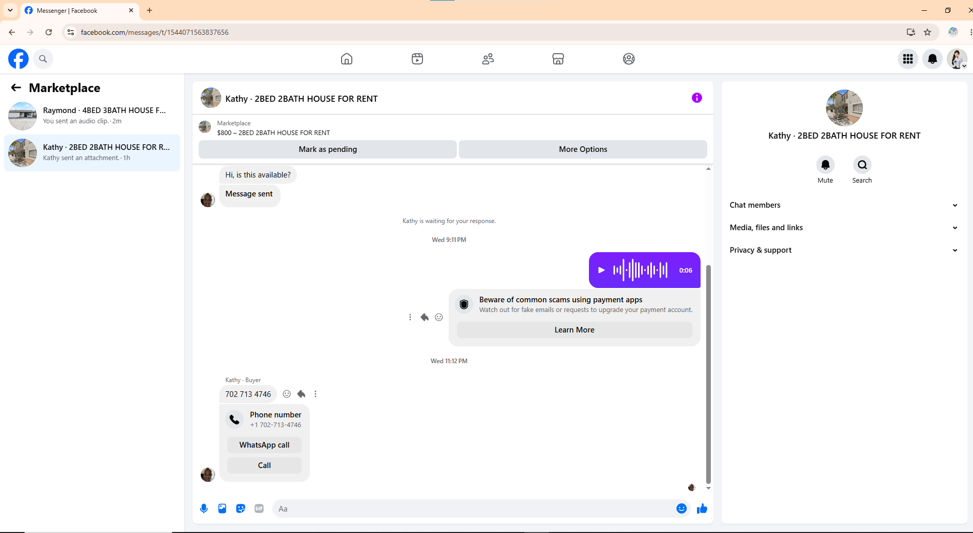The width and height of the screenshot is (973, 533).
Task: Open the apps grid menu
Action: click(908, 59)
